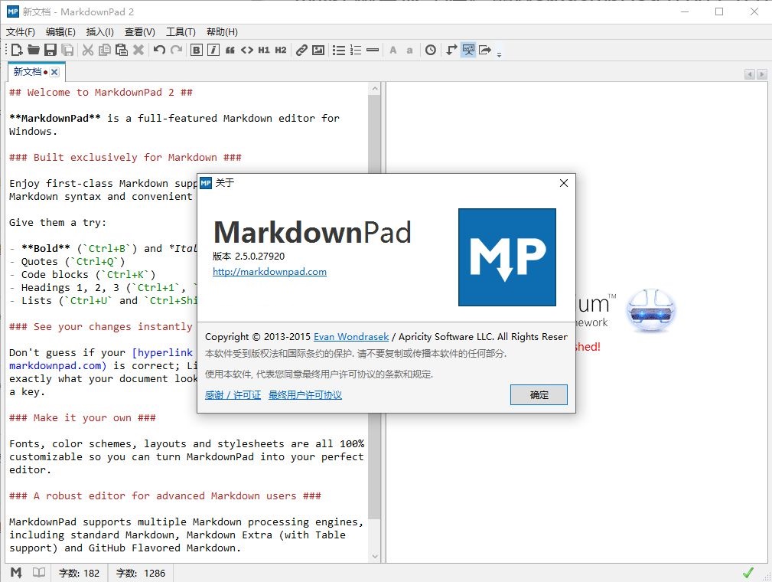Click the Italic formatting icon
Image resolution: width=772 pixels, height=582 pixels.
[213, 50]
